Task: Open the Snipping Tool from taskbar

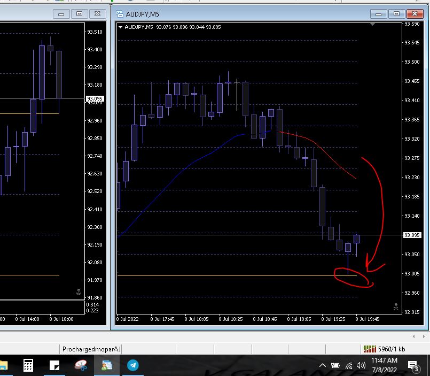Action: [81, 365]
